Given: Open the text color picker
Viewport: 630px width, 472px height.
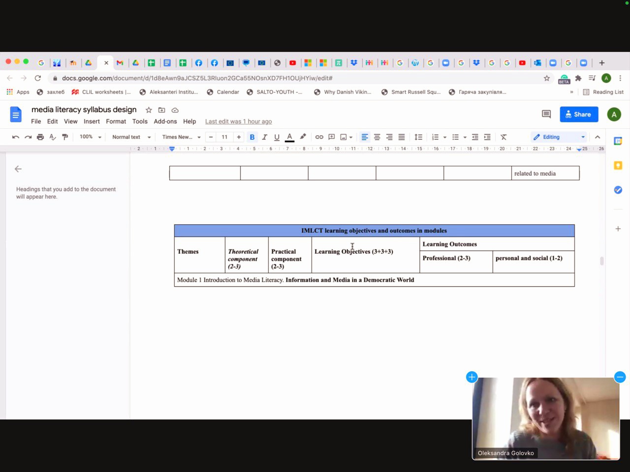Looking at the screenshot, I should pyautogui.click(x=289, y=137).
